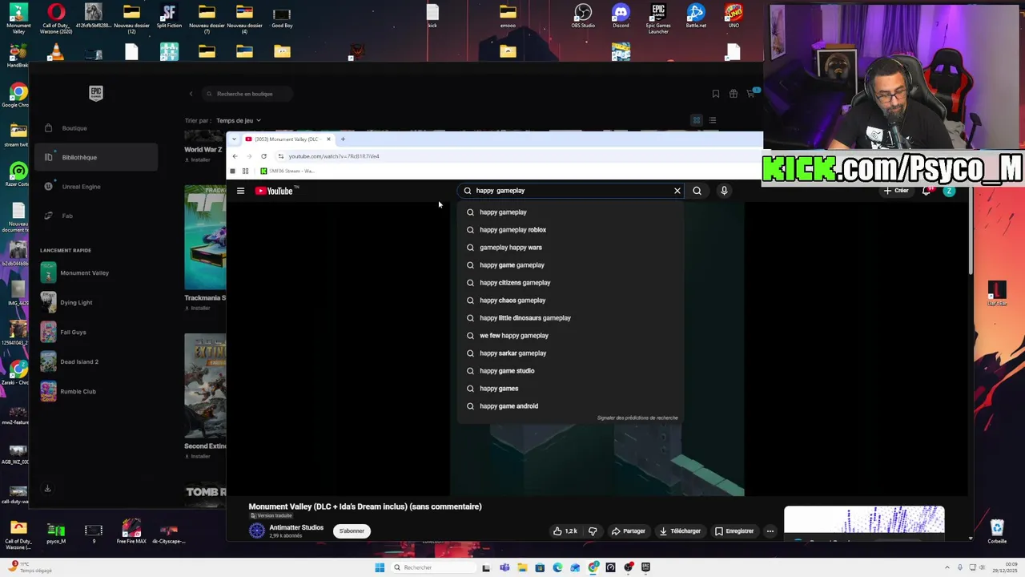Select Bibliothèque in Epic Games sidebar
This screenshot has width=1025, height=577.
pyautogui.click(x=96, y=157)
